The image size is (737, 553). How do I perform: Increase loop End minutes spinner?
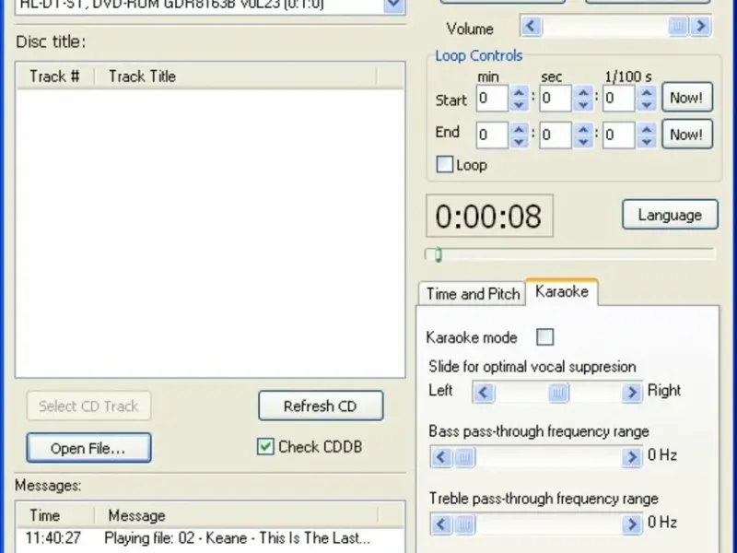click(519, 129)
